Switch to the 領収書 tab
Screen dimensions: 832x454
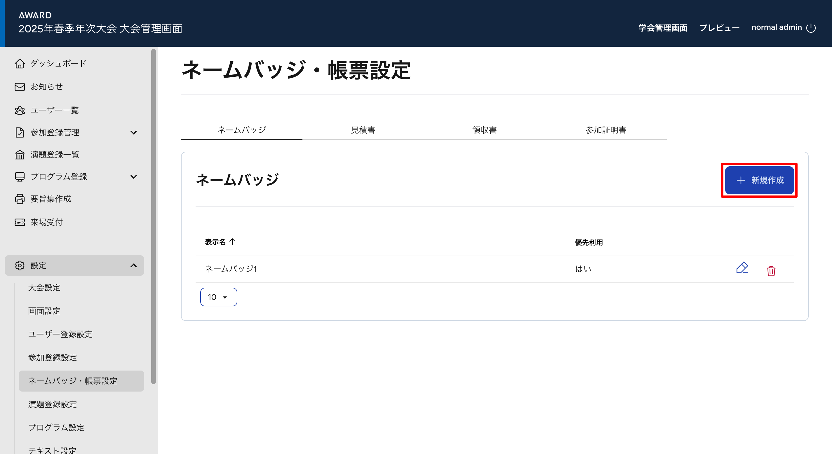[484, 130]
